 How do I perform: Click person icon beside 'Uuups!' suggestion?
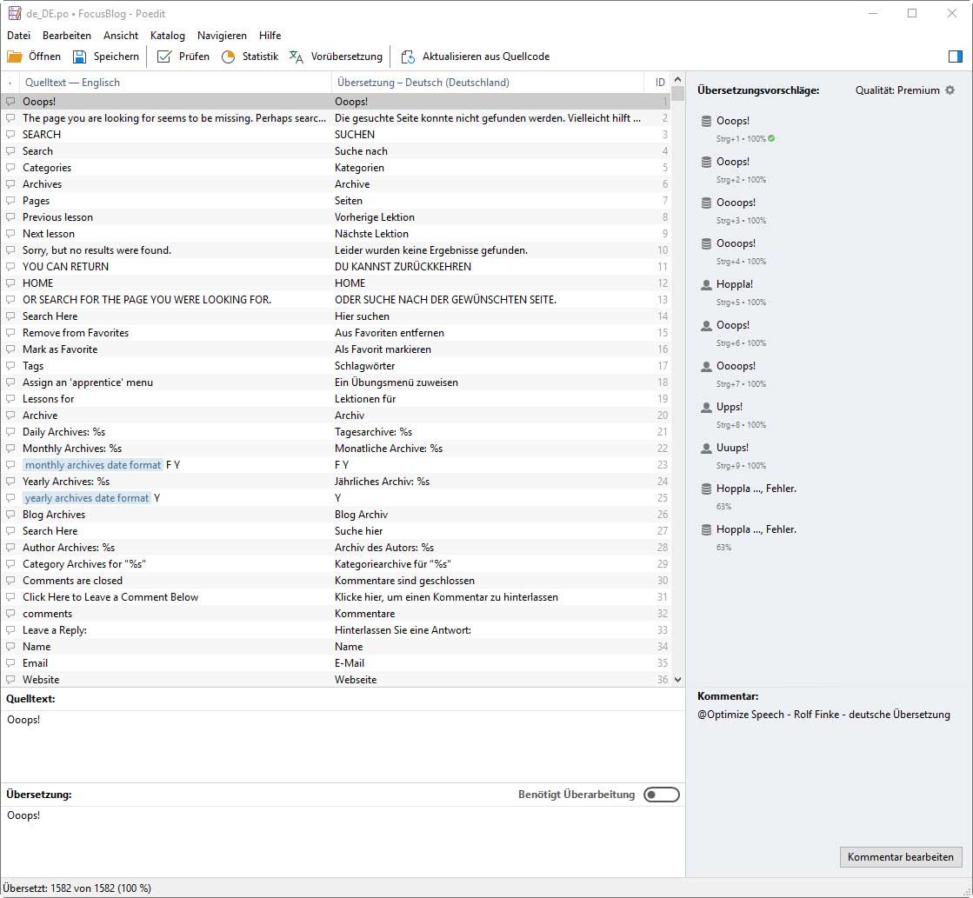[706, 448]
